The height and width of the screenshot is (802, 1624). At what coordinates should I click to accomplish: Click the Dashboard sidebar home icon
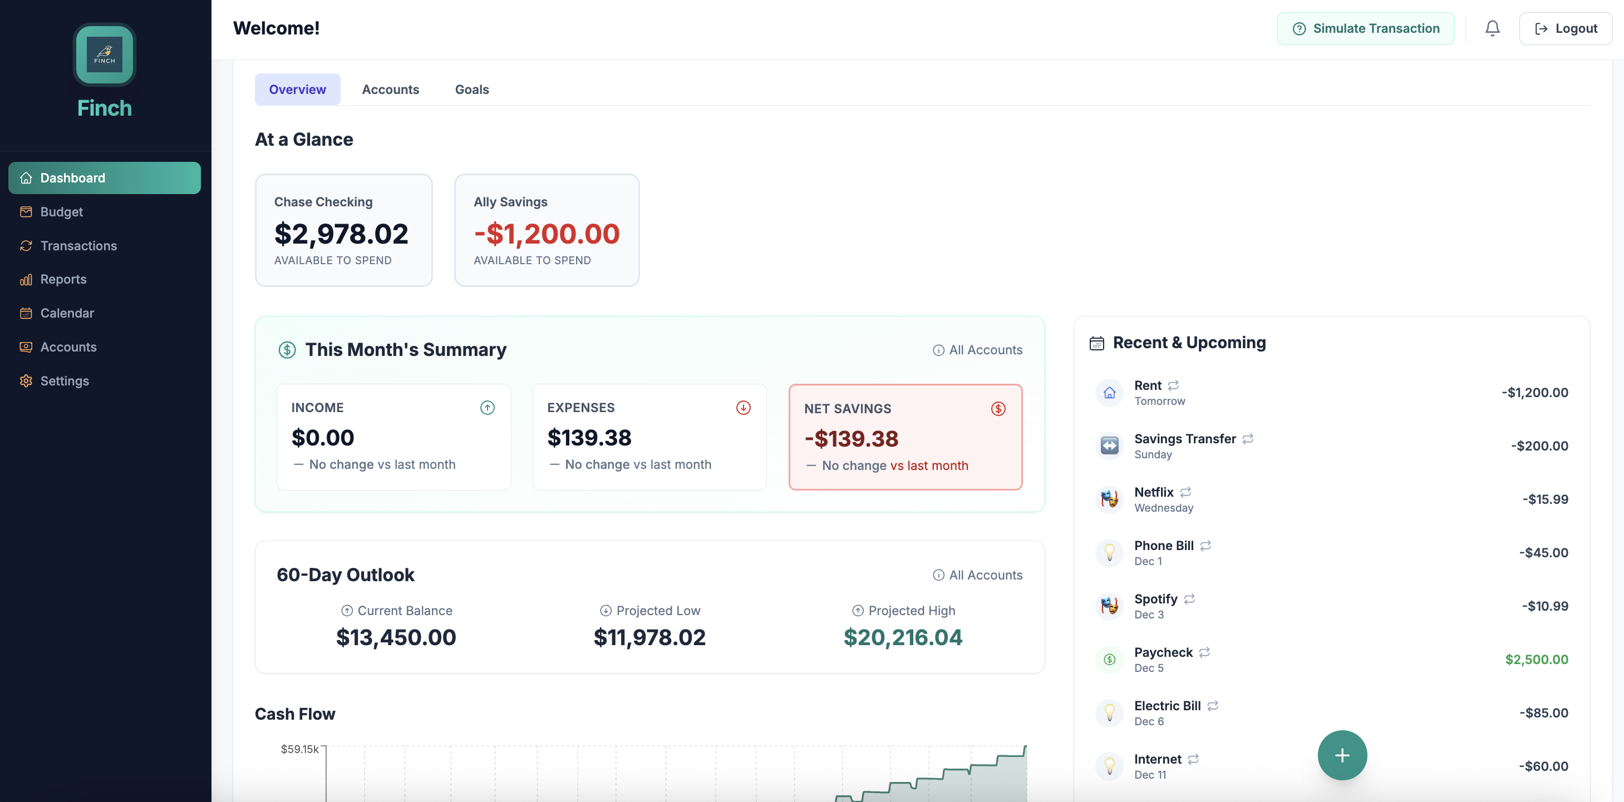26,177
